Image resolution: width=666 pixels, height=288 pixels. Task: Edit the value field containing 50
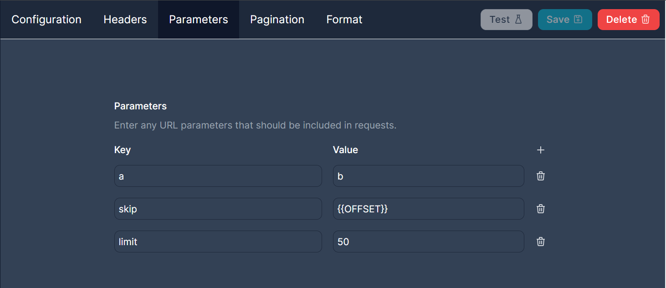428,242
